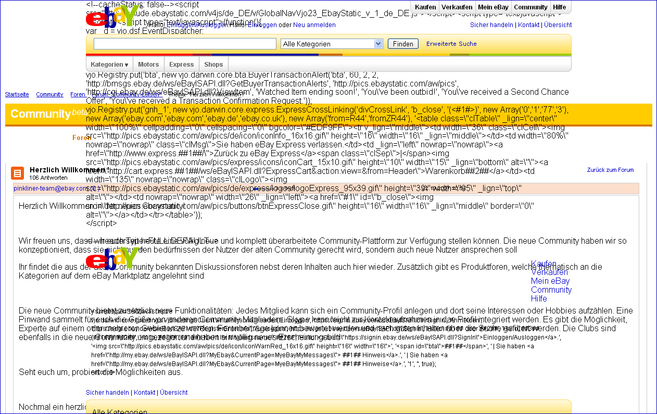This screenshot has height=414, width=657.
Task: Click the Mein eBay link in the plain blue link list
Action: (550, 281)
